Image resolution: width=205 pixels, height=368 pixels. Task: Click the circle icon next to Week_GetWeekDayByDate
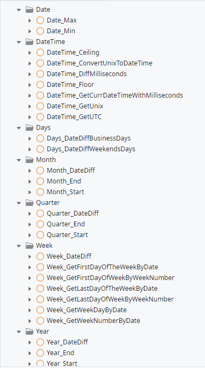(x=40, y=310)
